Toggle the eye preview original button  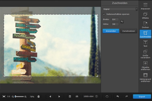[x=77, y=96]
